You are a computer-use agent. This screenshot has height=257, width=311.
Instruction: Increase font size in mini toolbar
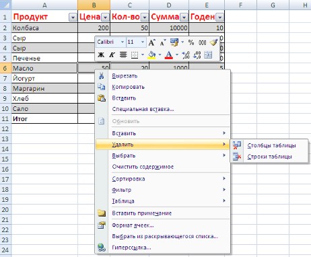(x=152, y=42)
